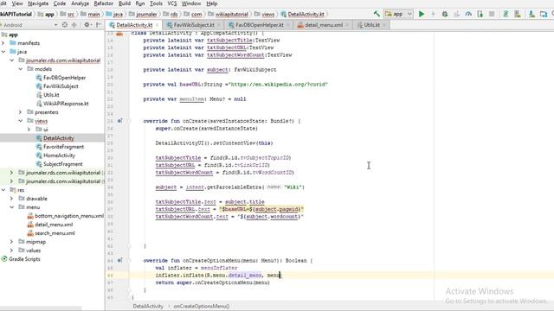
Task: Collapse the res folder
Action: click(x=3, y=190)
